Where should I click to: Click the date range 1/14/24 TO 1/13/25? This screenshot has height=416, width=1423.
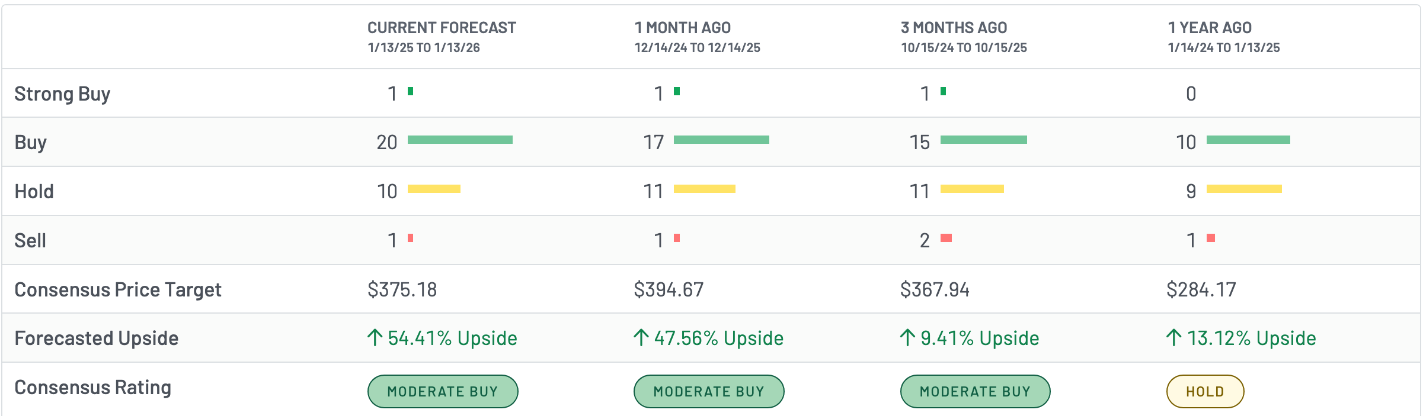coord(1223,48)
